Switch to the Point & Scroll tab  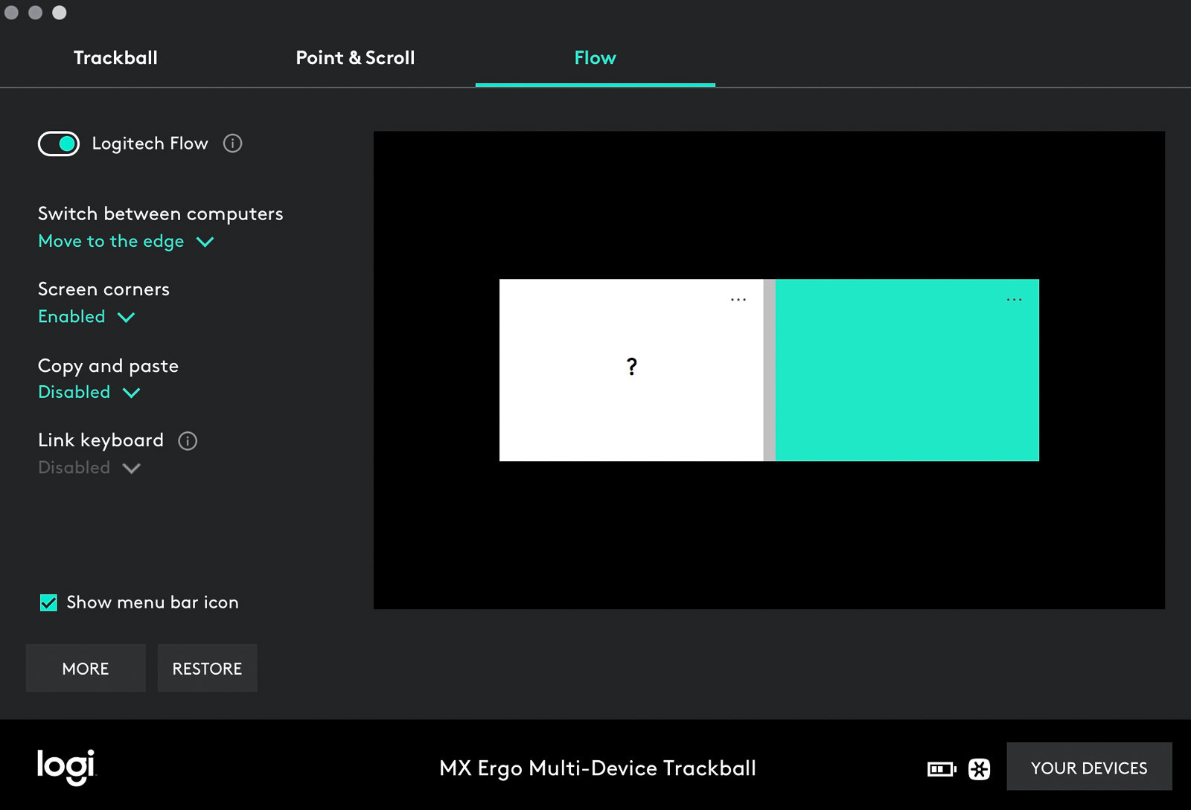(355, 58)
